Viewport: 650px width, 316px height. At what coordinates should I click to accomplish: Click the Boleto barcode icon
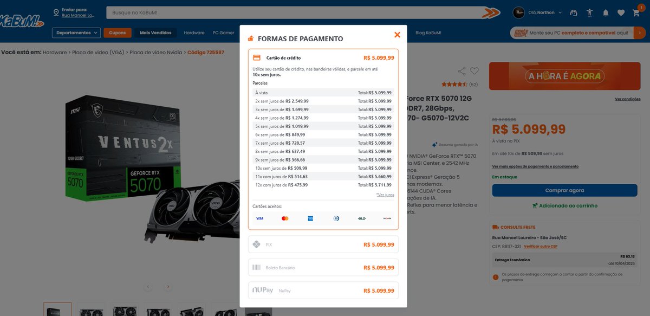click(x=257, y=268)
